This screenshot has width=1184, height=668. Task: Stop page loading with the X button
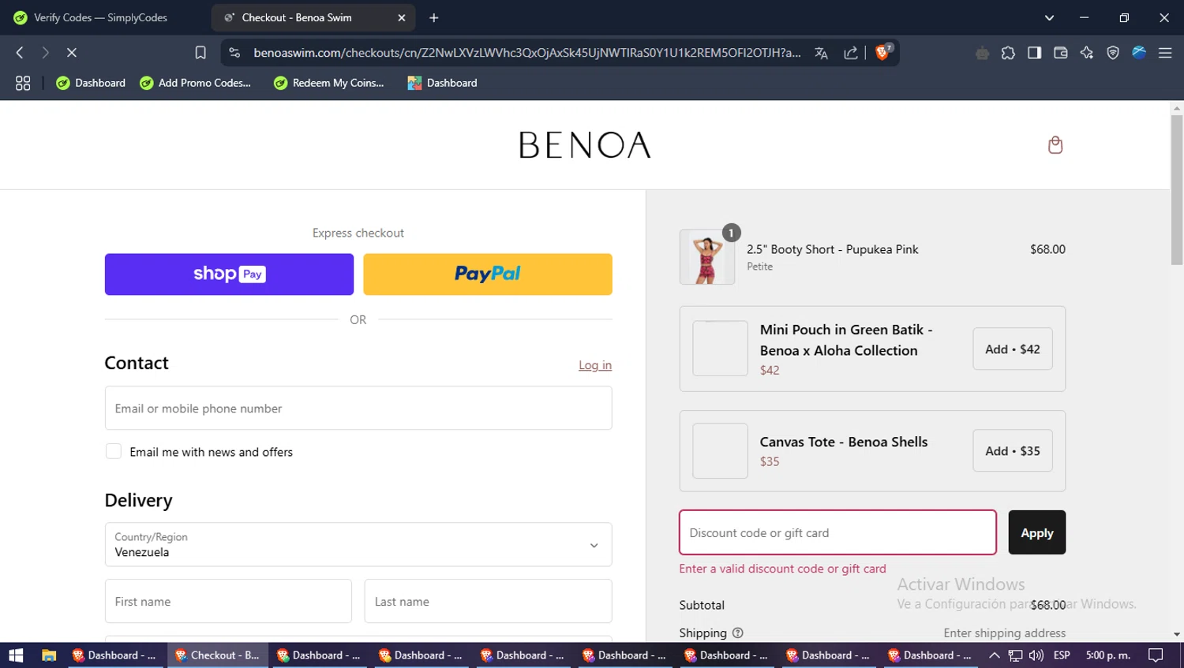pyautogui.click(x=71, y=53)
